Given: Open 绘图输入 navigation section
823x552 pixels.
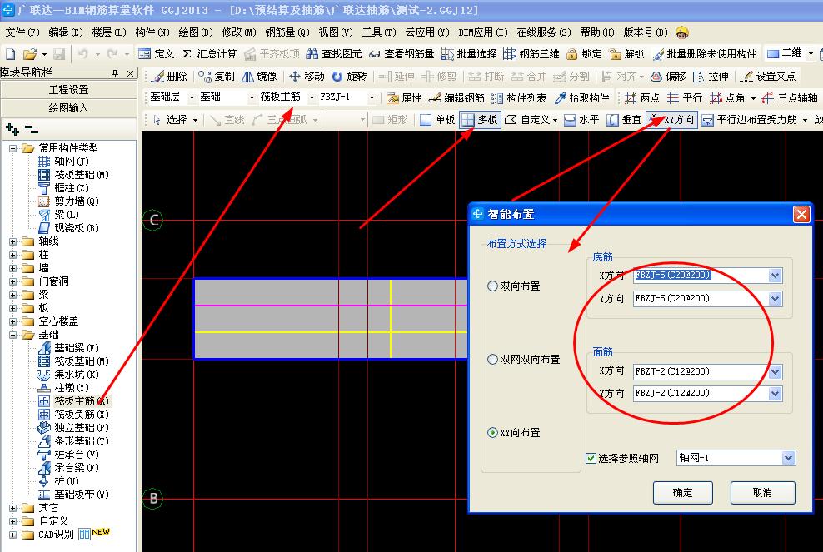Looking at the screenshot, I should (69, 108).
